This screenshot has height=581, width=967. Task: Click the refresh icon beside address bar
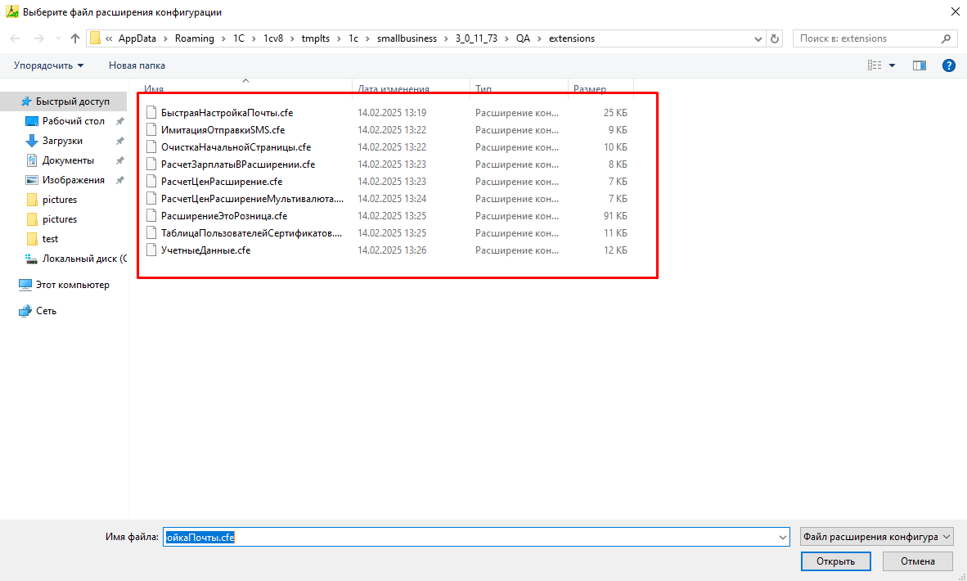776,38
